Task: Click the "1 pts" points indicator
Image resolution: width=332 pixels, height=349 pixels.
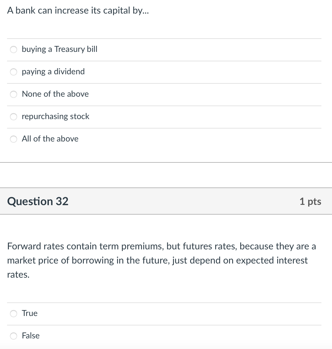Action: point(311,201)
